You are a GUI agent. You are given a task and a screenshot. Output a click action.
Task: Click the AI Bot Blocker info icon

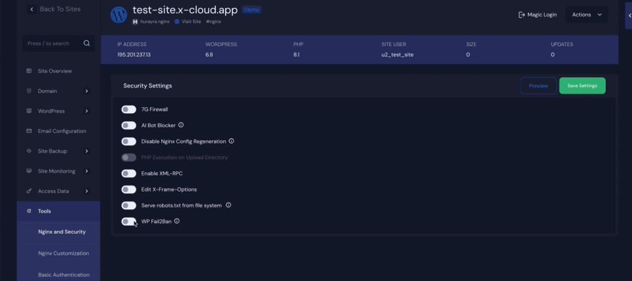tap(181, 125)
